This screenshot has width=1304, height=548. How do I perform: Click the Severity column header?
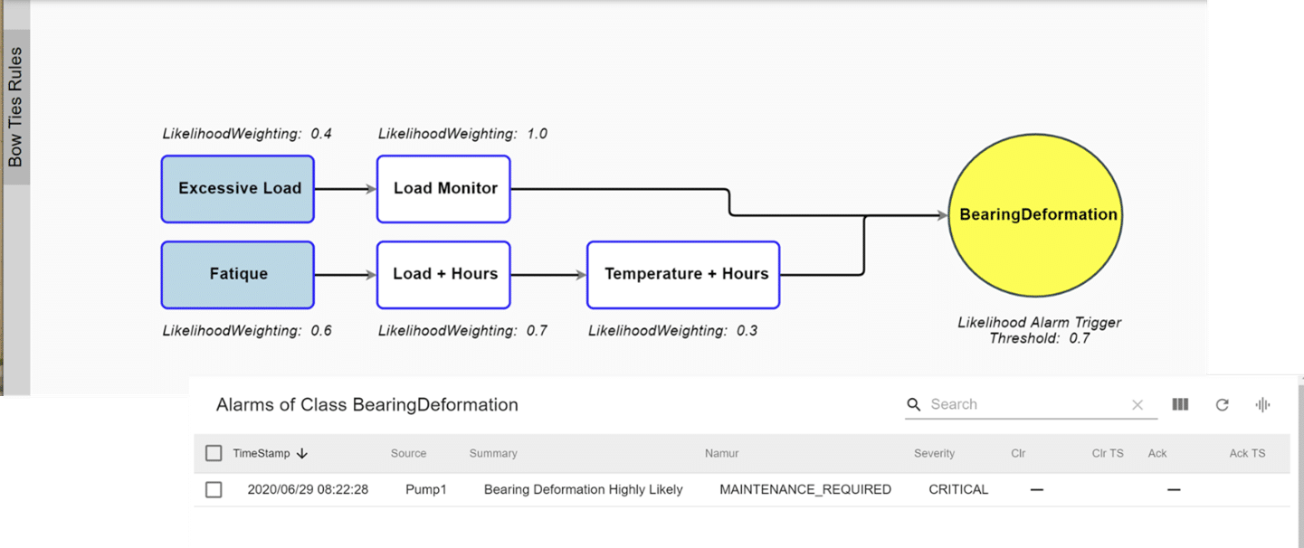(934, 453)
